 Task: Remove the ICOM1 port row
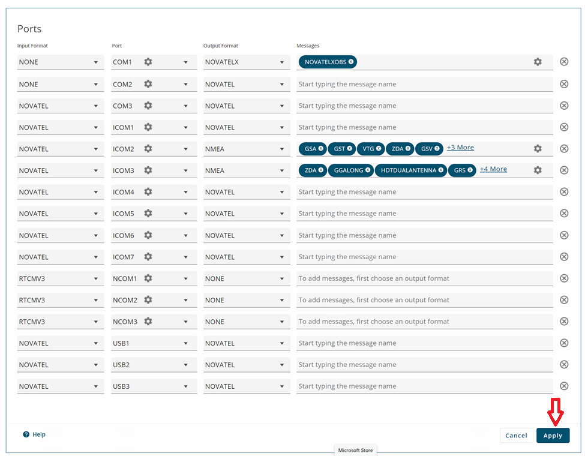(x=564, y=127)
